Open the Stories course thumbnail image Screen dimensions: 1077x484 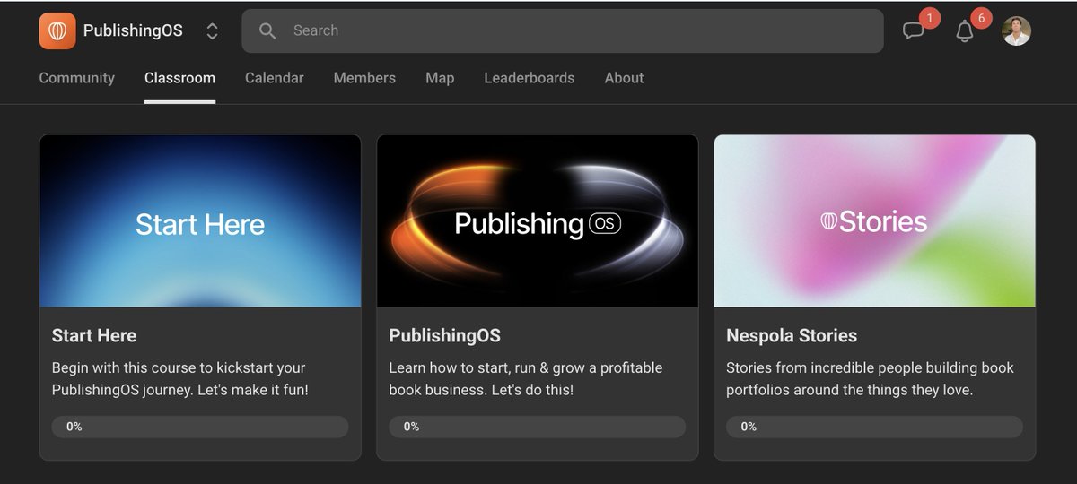[875, 221]
